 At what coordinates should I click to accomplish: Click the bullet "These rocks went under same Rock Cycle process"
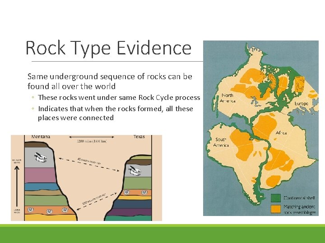click(119, 97)
